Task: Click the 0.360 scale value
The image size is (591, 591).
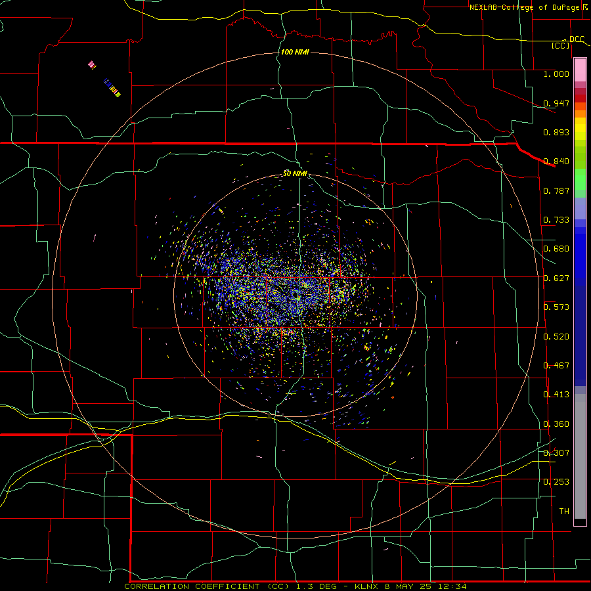Action: point(556,424)
